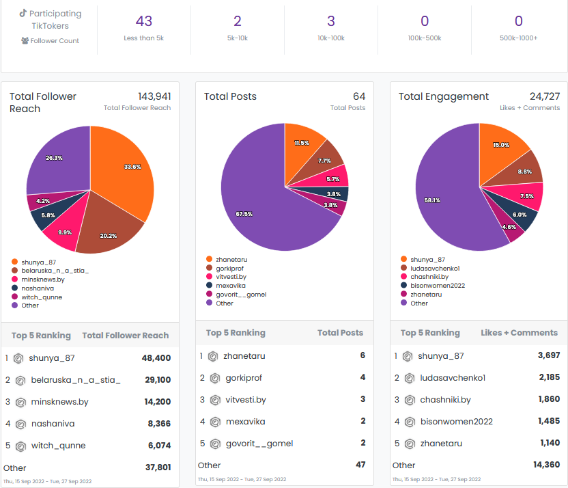This screenshot has height=488, width=568.
Task: Click the pink chashniki.by legend dot
Action: coord(403,277)
